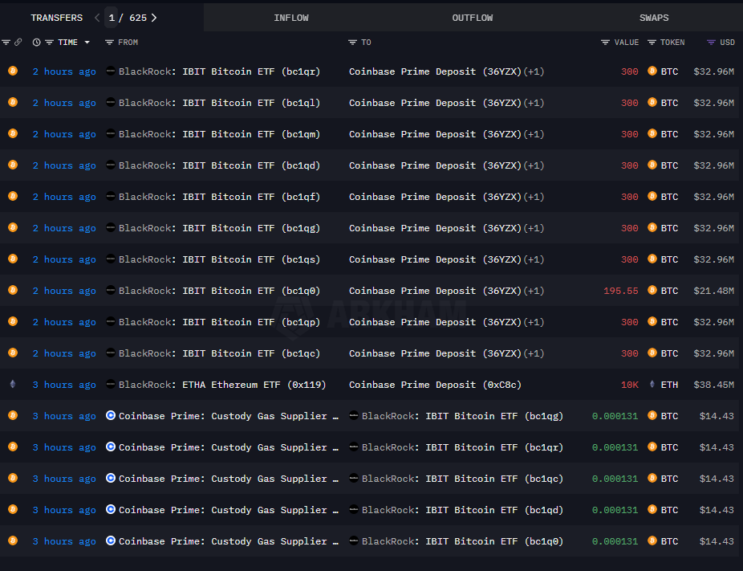Viewport: 743px width, 571px height.
Task: Click the 300 value in the bc1qc sender row
Action: pyautogui.click(x=630, y=353)
